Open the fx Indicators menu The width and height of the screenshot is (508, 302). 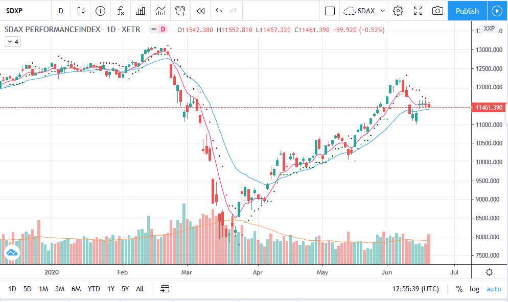point(121,11)
